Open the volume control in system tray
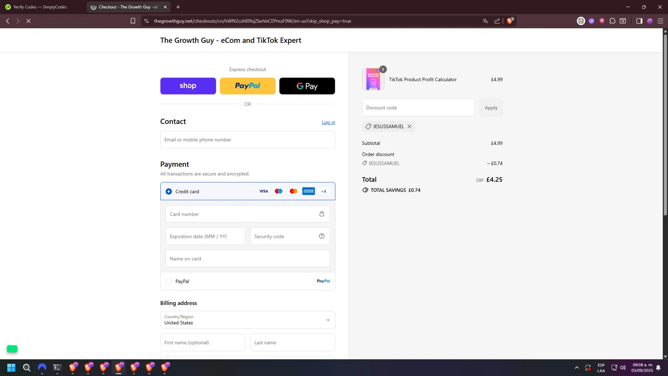The height and width of the screenshot is (376, 668). click(x=623, y=368)
